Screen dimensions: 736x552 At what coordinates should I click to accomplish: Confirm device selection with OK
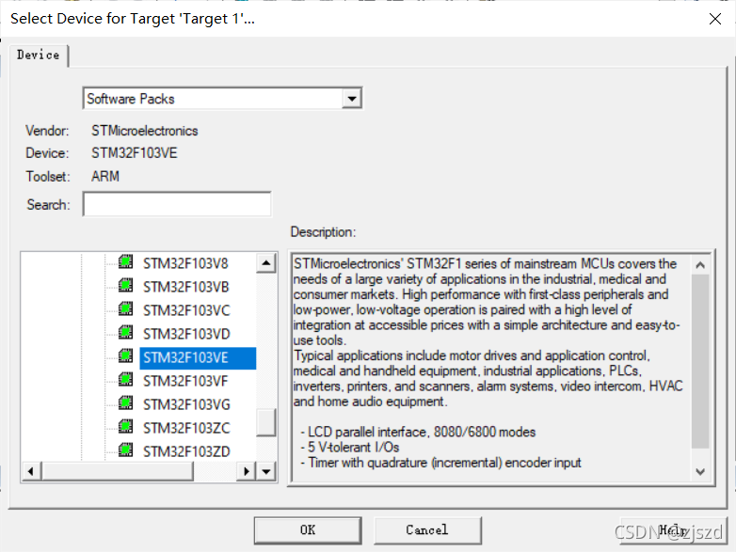[308, 530]
